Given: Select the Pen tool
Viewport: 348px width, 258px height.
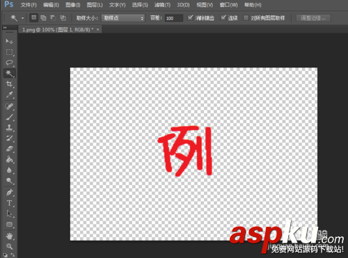Looking at the screenshot, I should tap(9, 193).
